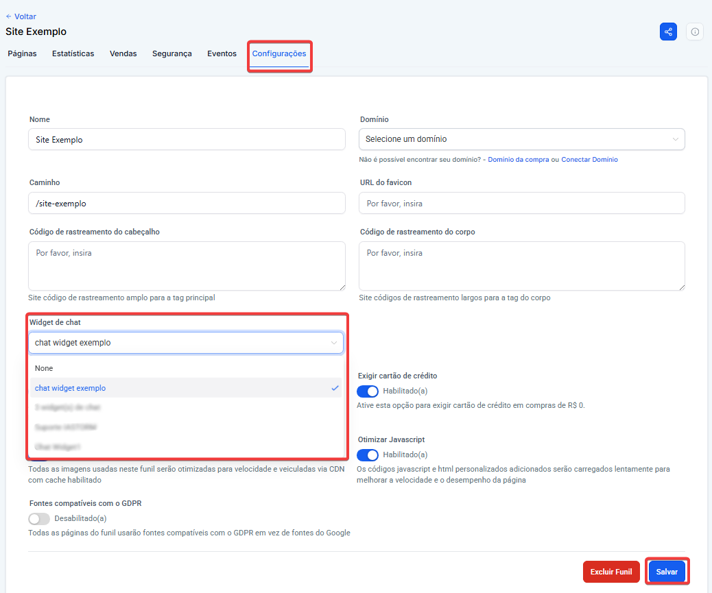Follow the Conectar Domínio link
Viewport: 712px width, 593px height.
pyautogui.click(x=589, y=160)
